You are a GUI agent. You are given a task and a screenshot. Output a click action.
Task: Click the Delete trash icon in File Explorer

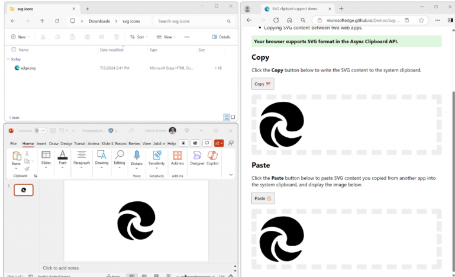coord(116,37)
